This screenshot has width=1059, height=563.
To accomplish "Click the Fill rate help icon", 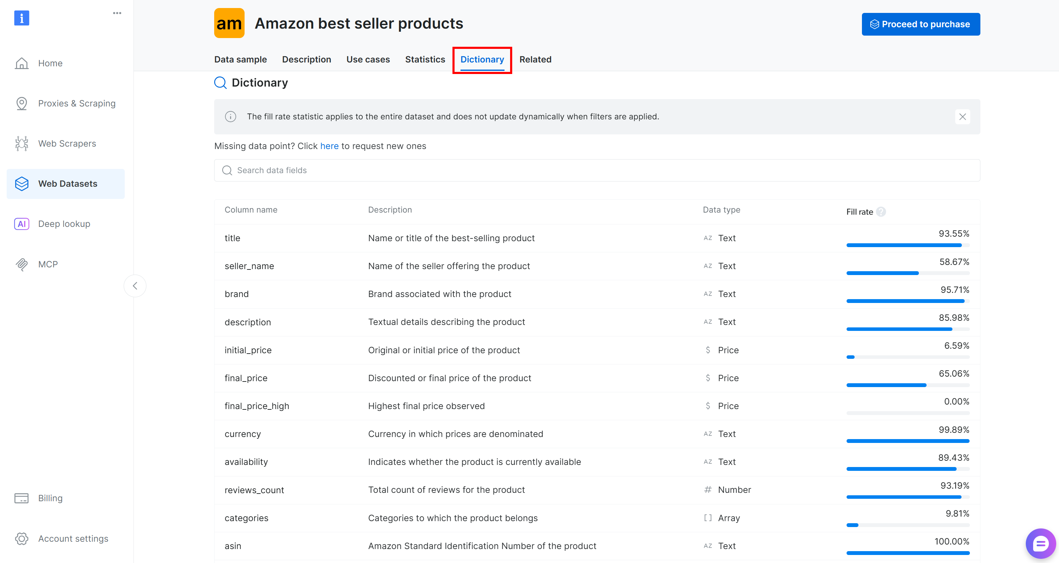I will coord(880,212).
